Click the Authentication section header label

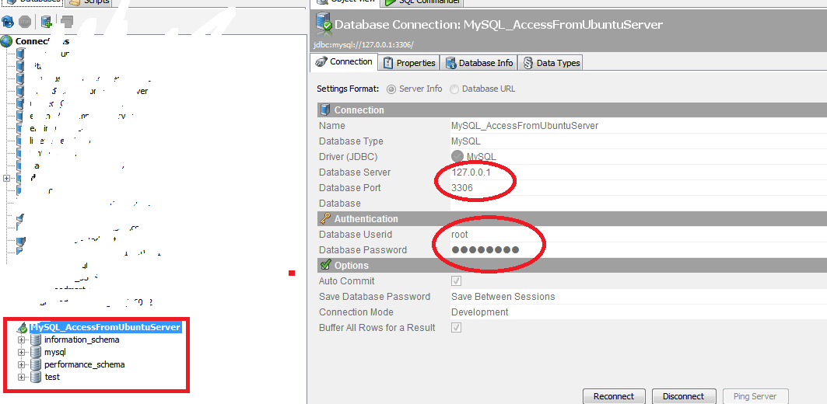(x=366, y=218)
